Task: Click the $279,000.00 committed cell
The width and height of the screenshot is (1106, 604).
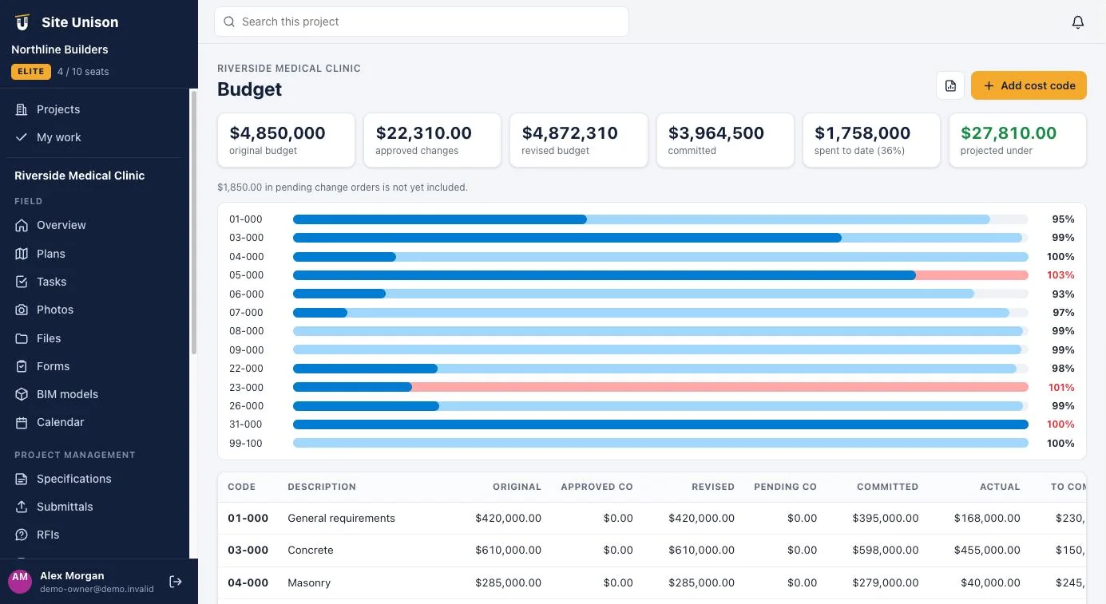Action: coord(886,582)
